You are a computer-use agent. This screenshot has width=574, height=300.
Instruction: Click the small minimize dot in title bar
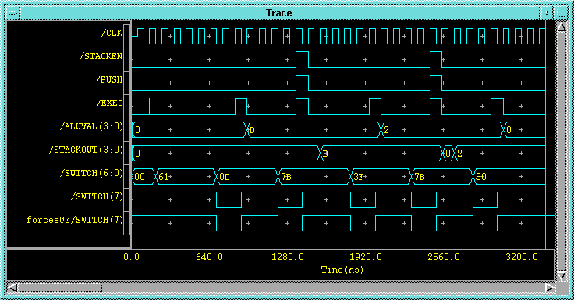pyautogui.click(x=547, y=12)
